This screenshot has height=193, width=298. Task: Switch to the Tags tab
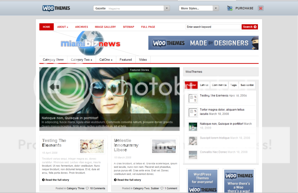pyautogui.click(x=233, y=85)
